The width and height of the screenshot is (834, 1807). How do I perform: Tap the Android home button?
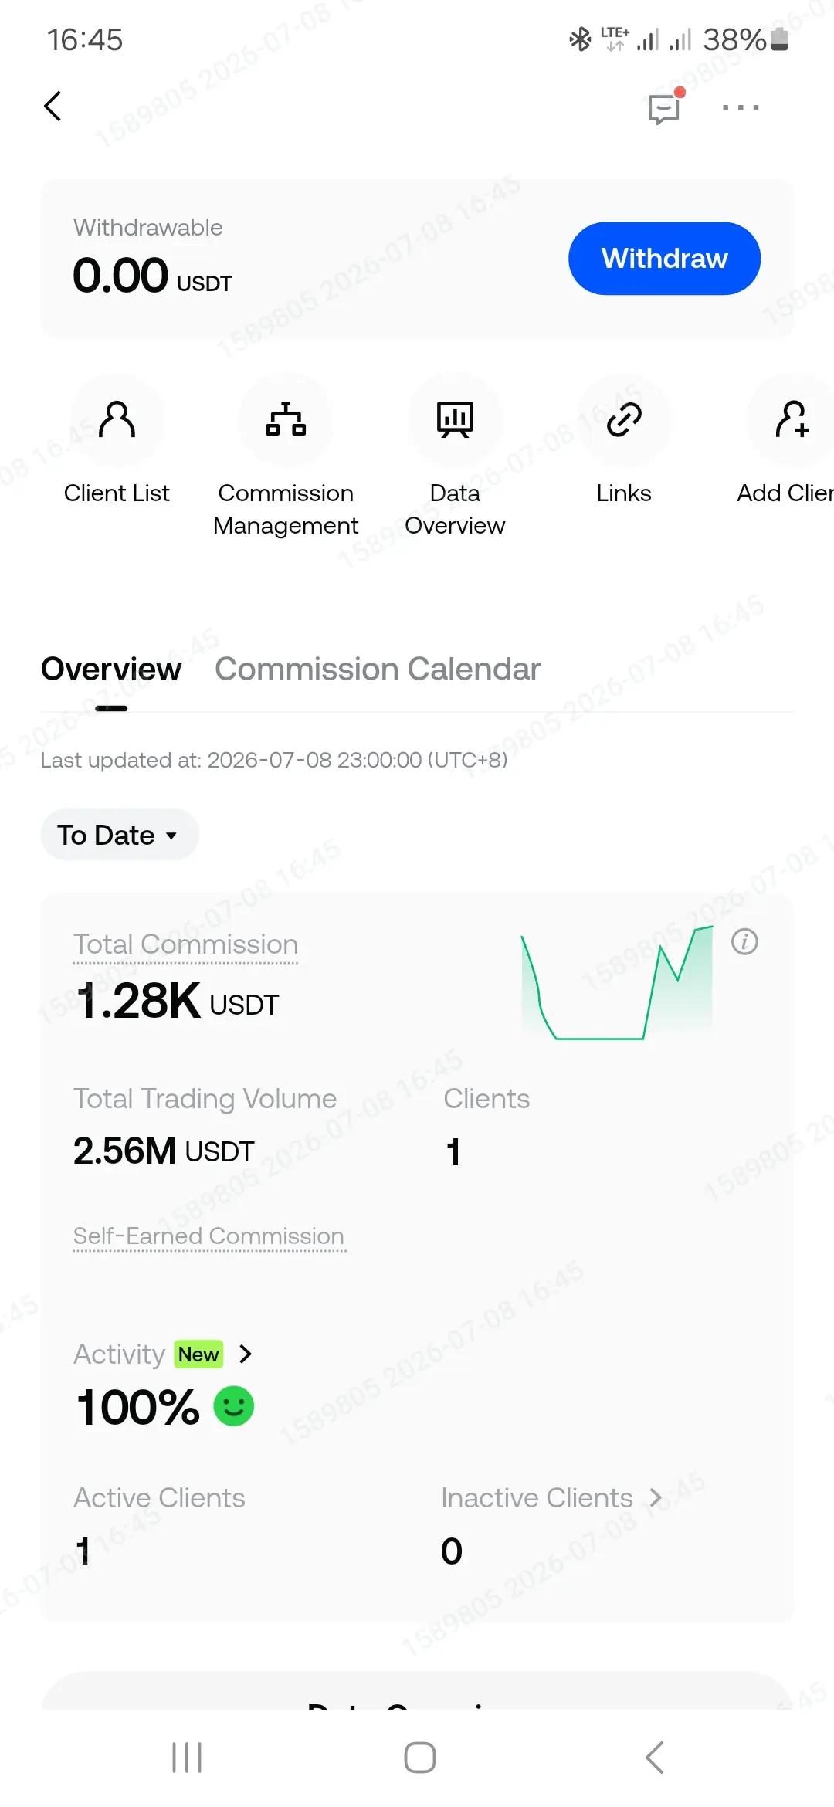click(419, 1758)
